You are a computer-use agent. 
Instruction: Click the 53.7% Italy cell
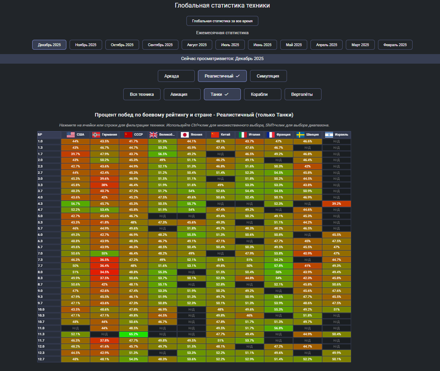coord(250,340)
